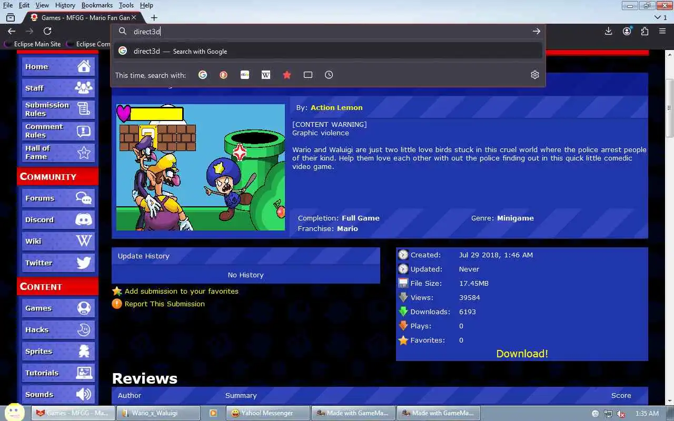
Task: Close the Games - MFGG tab
Action: [x=134, y=17]
